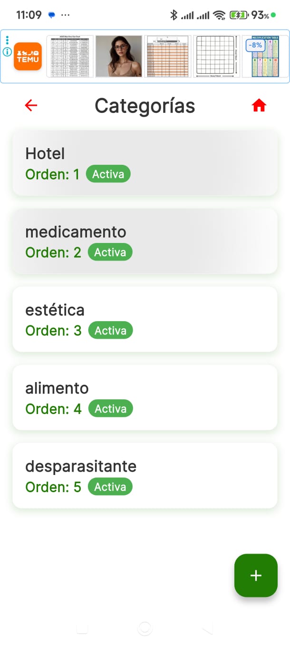Screen dimensions: 290x646
Task: Toggle the Activa badge on the Hotel category
Action: click(x=108, y=174)
